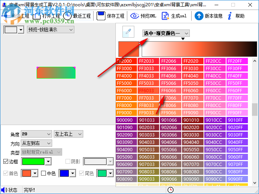Choose color cell 9090FF

(x=237, y=179)
